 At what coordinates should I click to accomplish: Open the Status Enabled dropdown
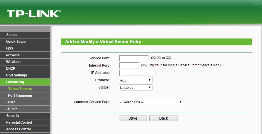[136, 87]
